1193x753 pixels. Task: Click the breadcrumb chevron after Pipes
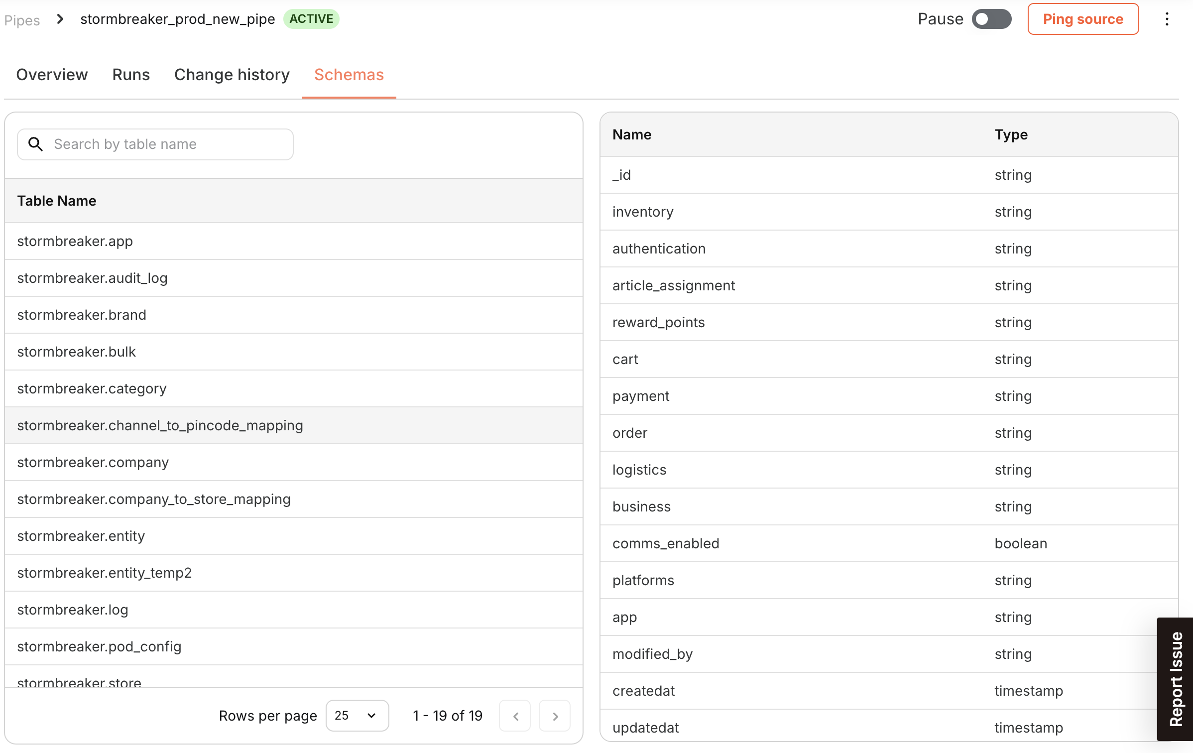click(60, 19)
